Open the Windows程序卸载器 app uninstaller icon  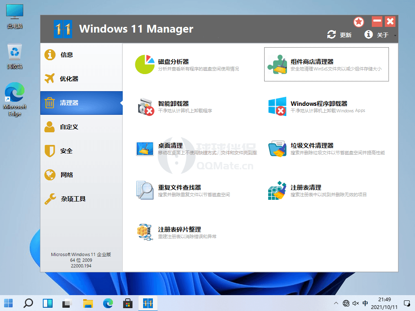(x=277, y=107)
